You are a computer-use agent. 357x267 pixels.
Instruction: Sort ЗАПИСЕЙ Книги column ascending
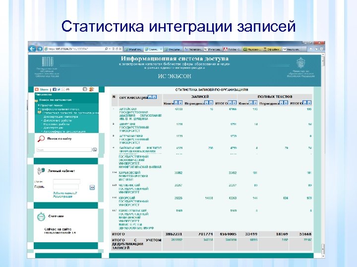[176, 103]
